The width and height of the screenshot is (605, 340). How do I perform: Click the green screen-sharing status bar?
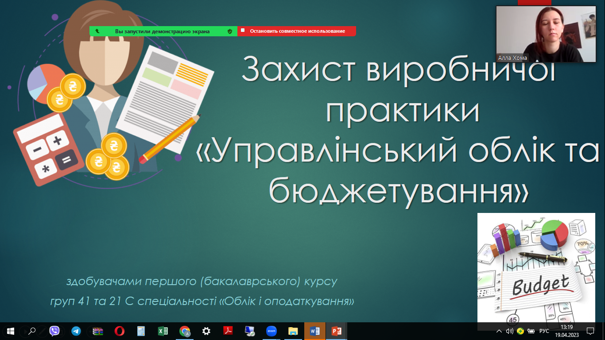pos(164,31)
